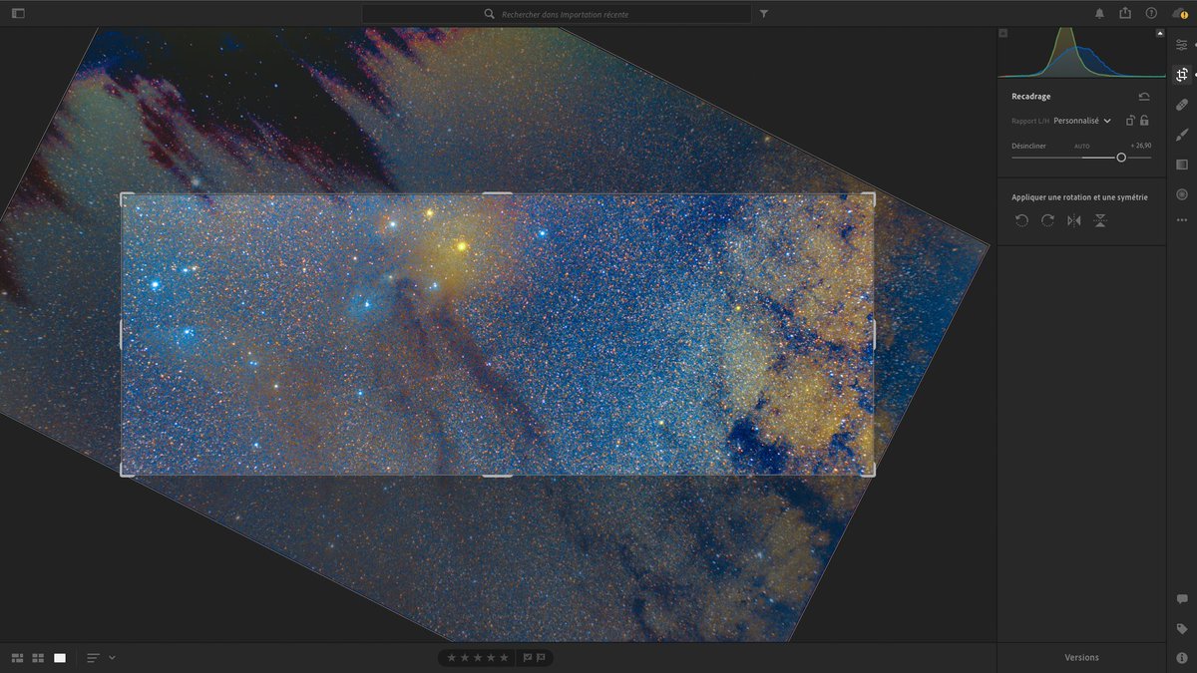Rotate the image counterclockwise
The width and height of the screenshot is (1197, 673).
1021,220
